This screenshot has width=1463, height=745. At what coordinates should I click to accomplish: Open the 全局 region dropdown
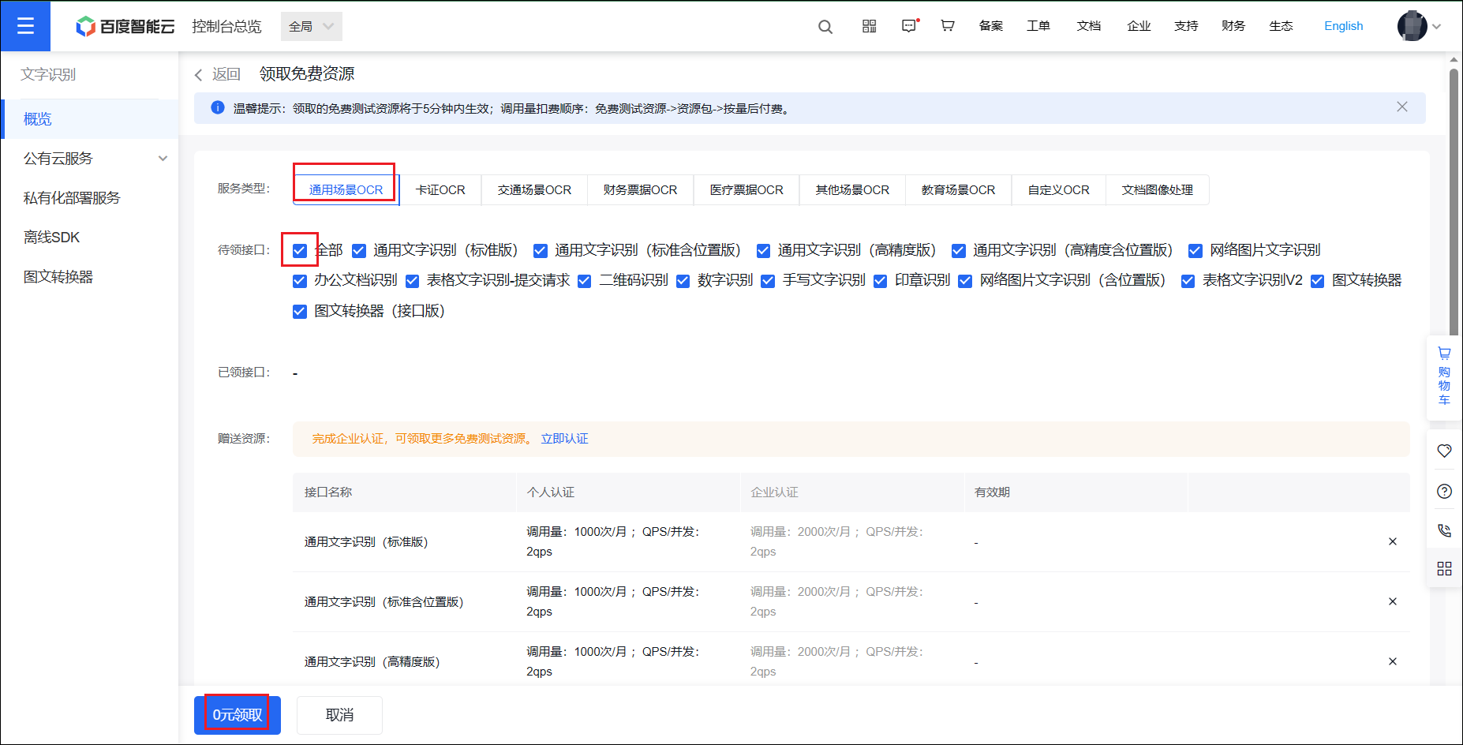click(x=311, y=27)
